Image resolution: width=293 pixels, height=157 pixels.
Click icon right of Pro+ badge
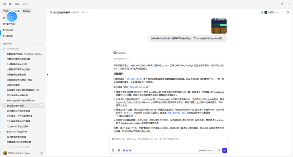pyautogui.click(x=42, y=153)
